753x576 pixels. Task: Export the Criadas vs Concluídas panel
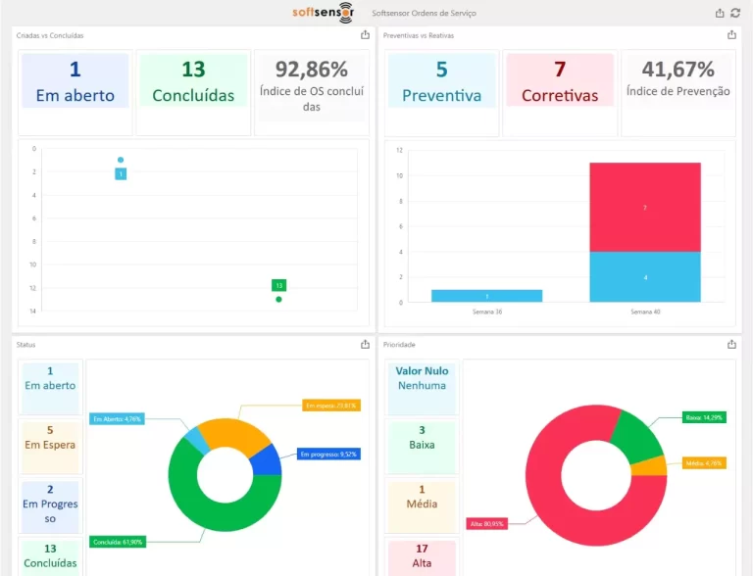pyautogui.click(x=365, y=34)
